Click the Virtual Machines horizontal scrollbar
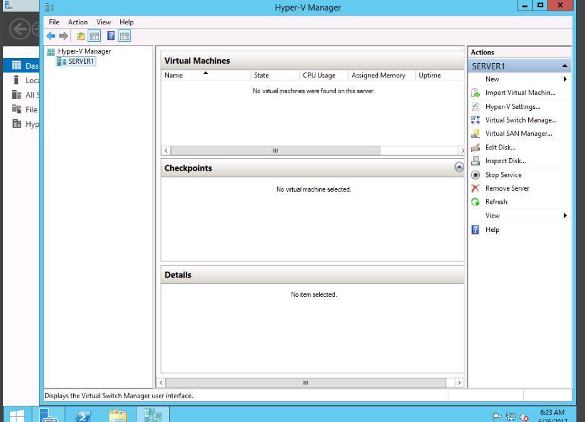 click(x=275, y=151)
